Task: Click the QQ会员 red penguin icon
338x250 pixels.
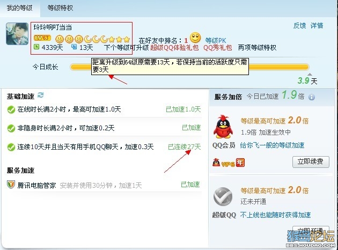Action: [223, 127]
